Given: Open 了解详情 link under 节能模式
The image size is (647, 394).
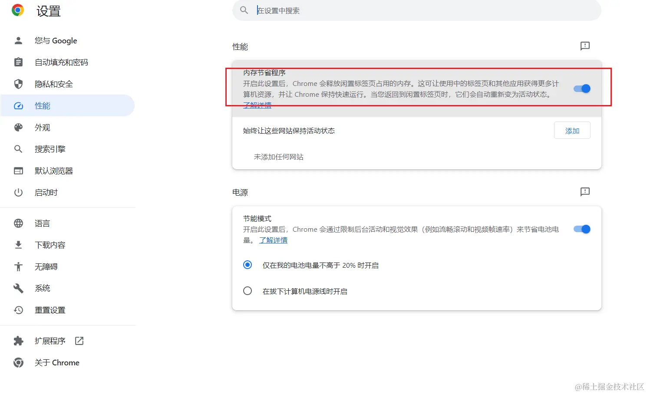Looking at the screenshot, I should tap(273, 240).
